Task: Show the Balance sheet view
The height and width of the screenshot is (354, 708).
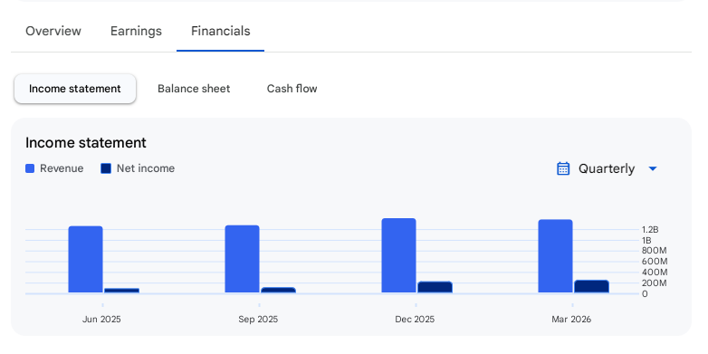Action: [x=194, y=89]
